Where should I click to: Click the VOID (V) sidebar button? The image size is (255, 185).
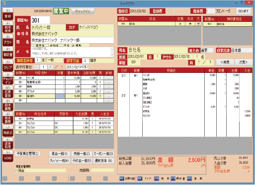[x=8, y=156]
